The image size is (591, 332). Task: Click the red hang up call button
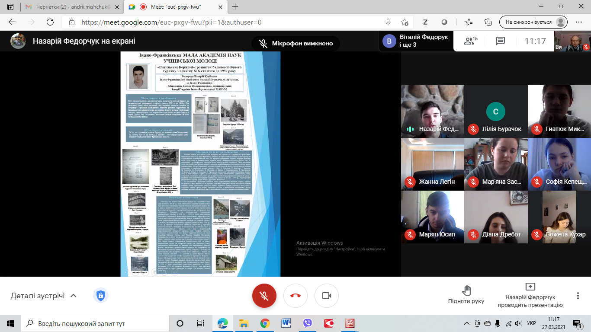point(295,296)
